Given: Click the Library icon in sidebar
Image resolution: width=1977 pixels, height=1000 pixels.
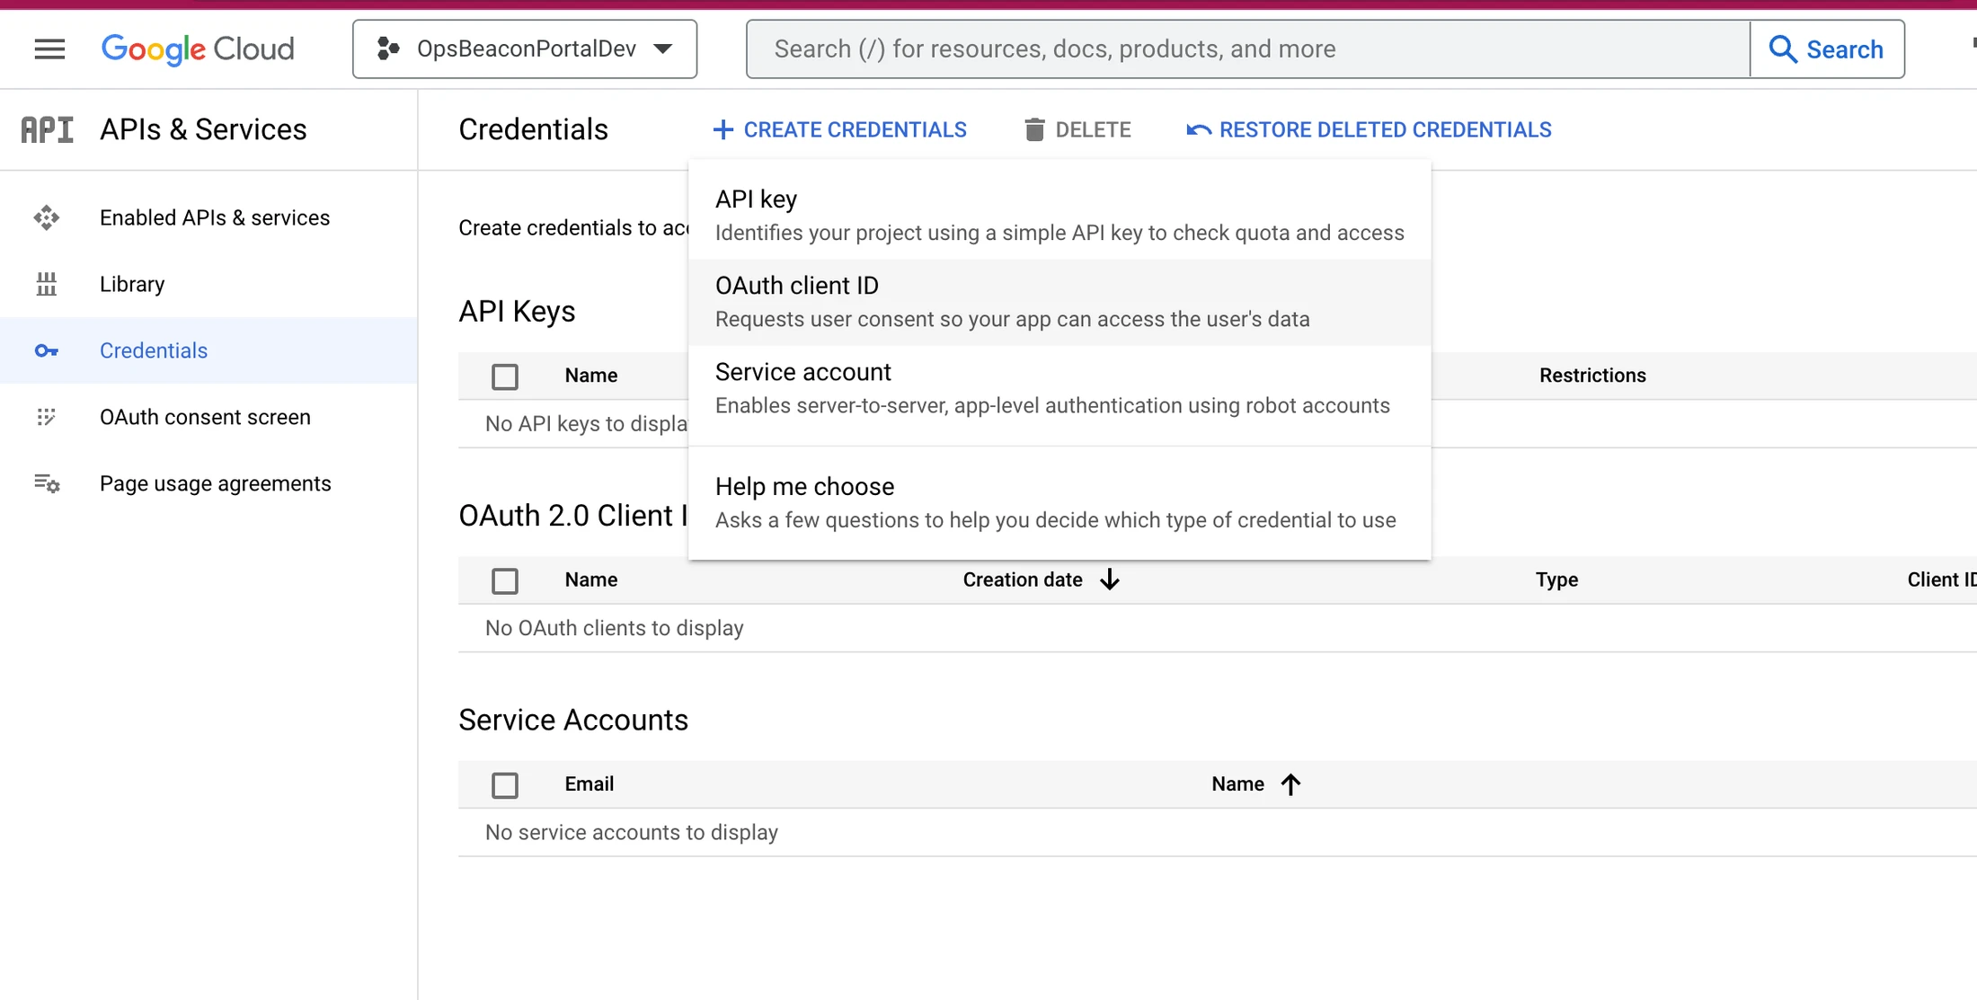Looking at the screenshot, I should pos(48,283).
